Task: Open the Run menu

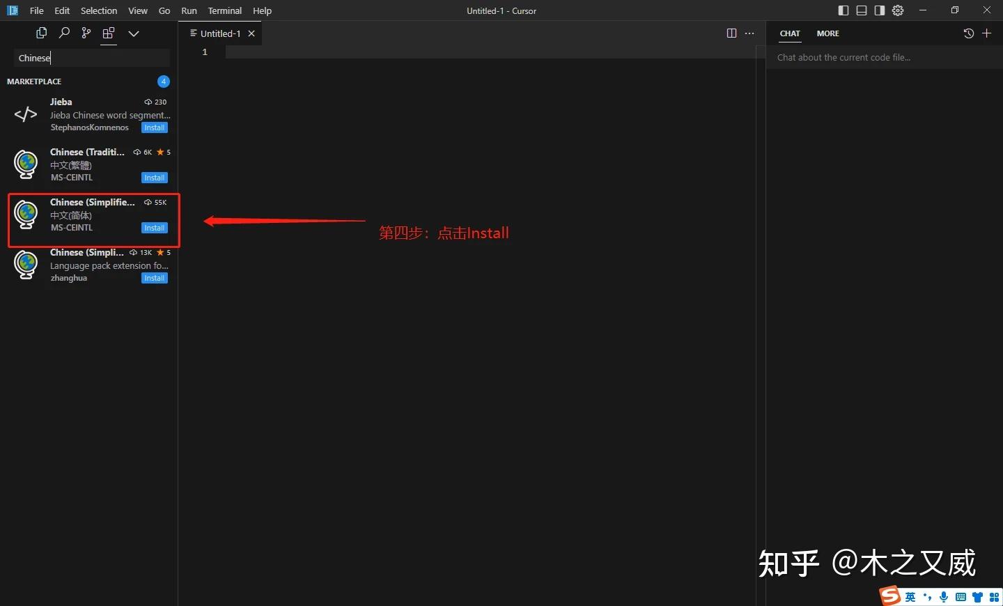Action: [x=189, y=10]
